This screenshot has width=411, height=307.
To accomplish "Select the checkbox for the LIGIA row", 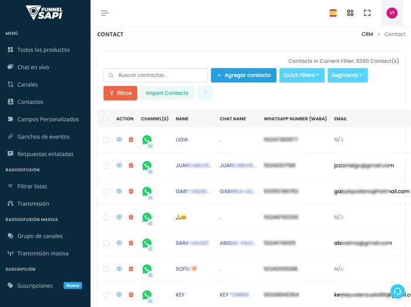I will [x=106, y=140].
